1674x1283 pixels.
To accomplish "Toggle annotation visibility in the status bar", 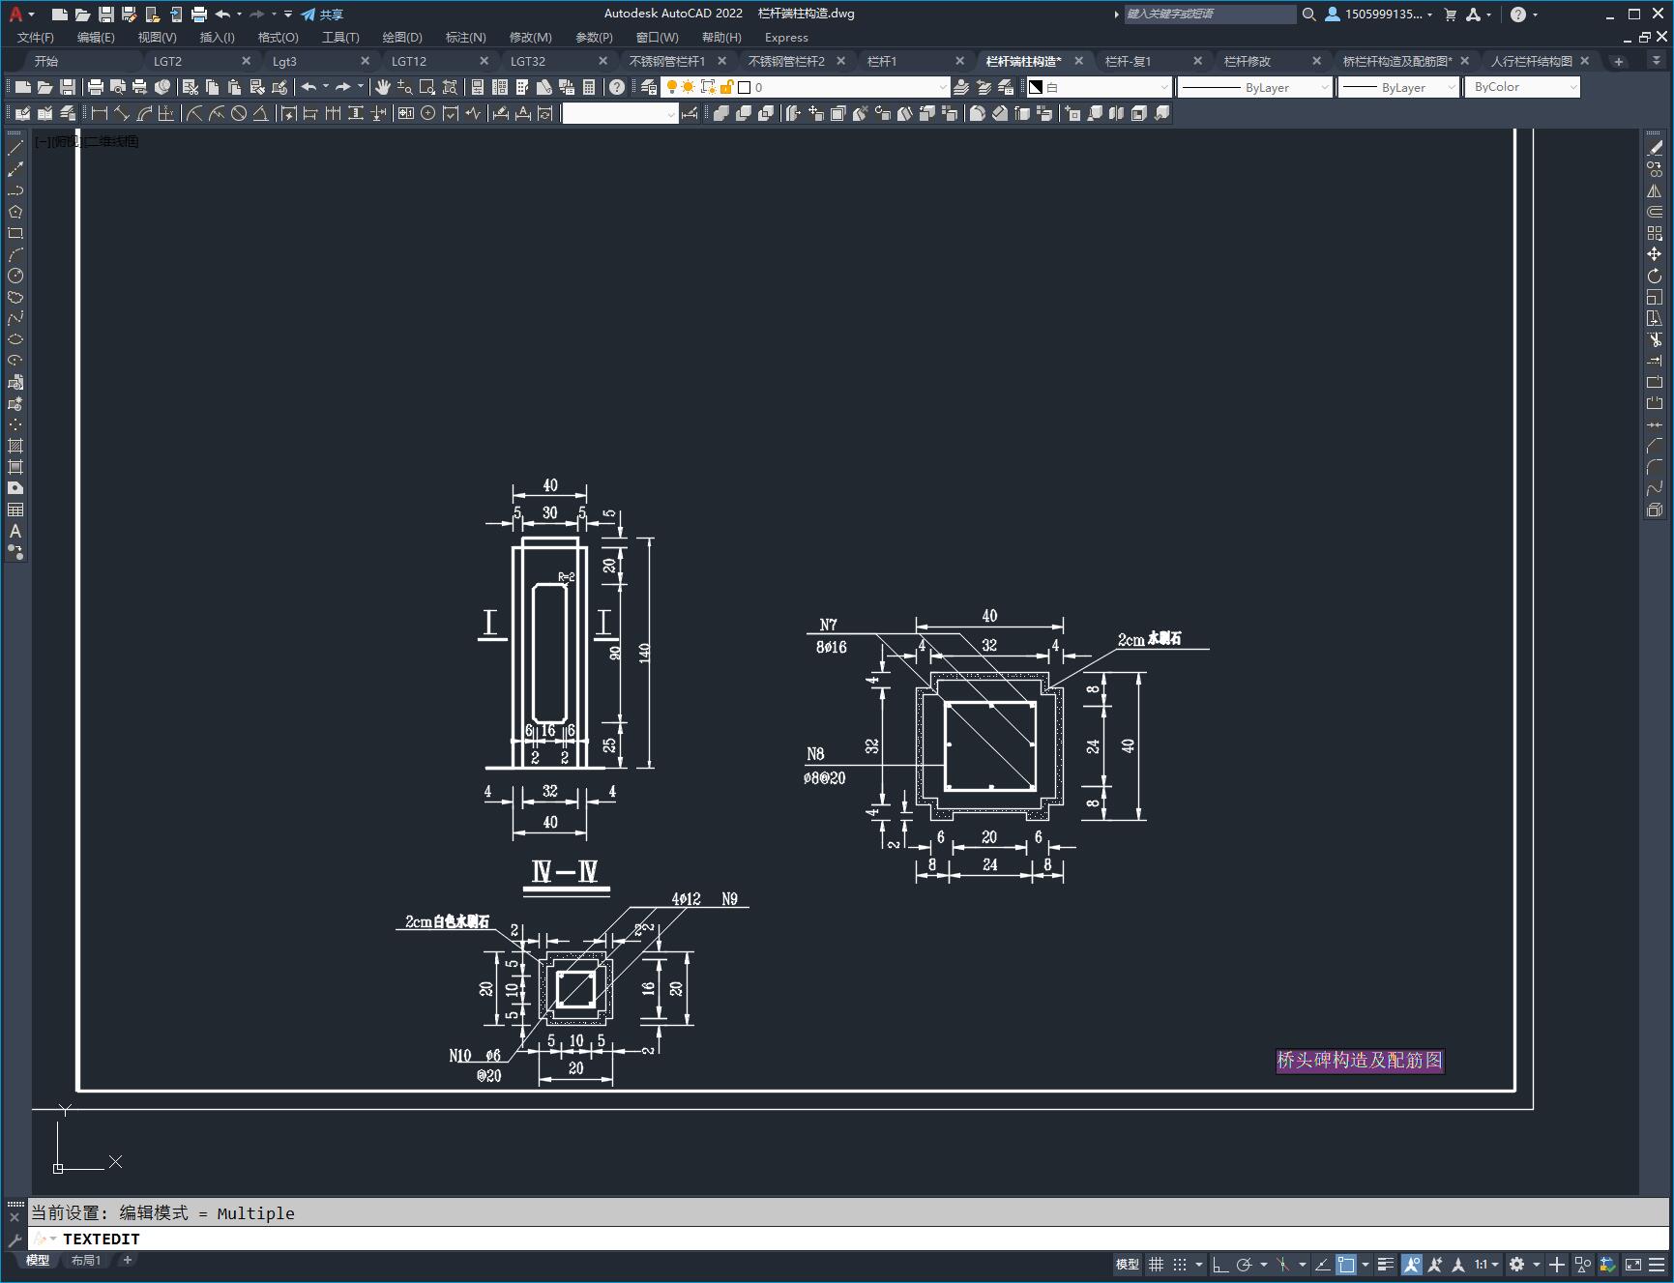I will [x=1412, y=1265].
